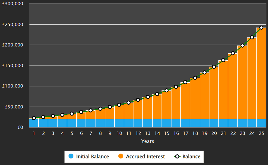Click the Years axis title

(x=147, y=141)
